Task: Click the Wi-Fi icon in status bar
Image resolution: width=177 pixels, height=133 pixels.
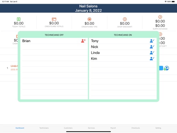Action: pyautogui.click(x=165, y=2)
